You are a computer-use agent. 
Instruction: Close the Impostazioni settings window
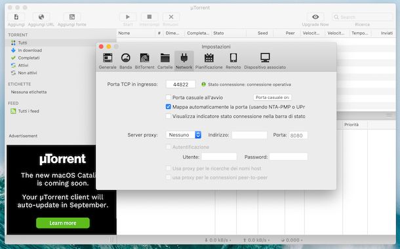pyautogui.click(x=101, y=47)
